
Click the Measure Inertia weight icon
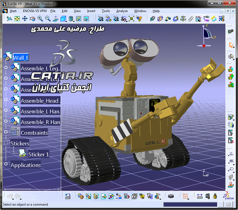(x=215, y=197)
